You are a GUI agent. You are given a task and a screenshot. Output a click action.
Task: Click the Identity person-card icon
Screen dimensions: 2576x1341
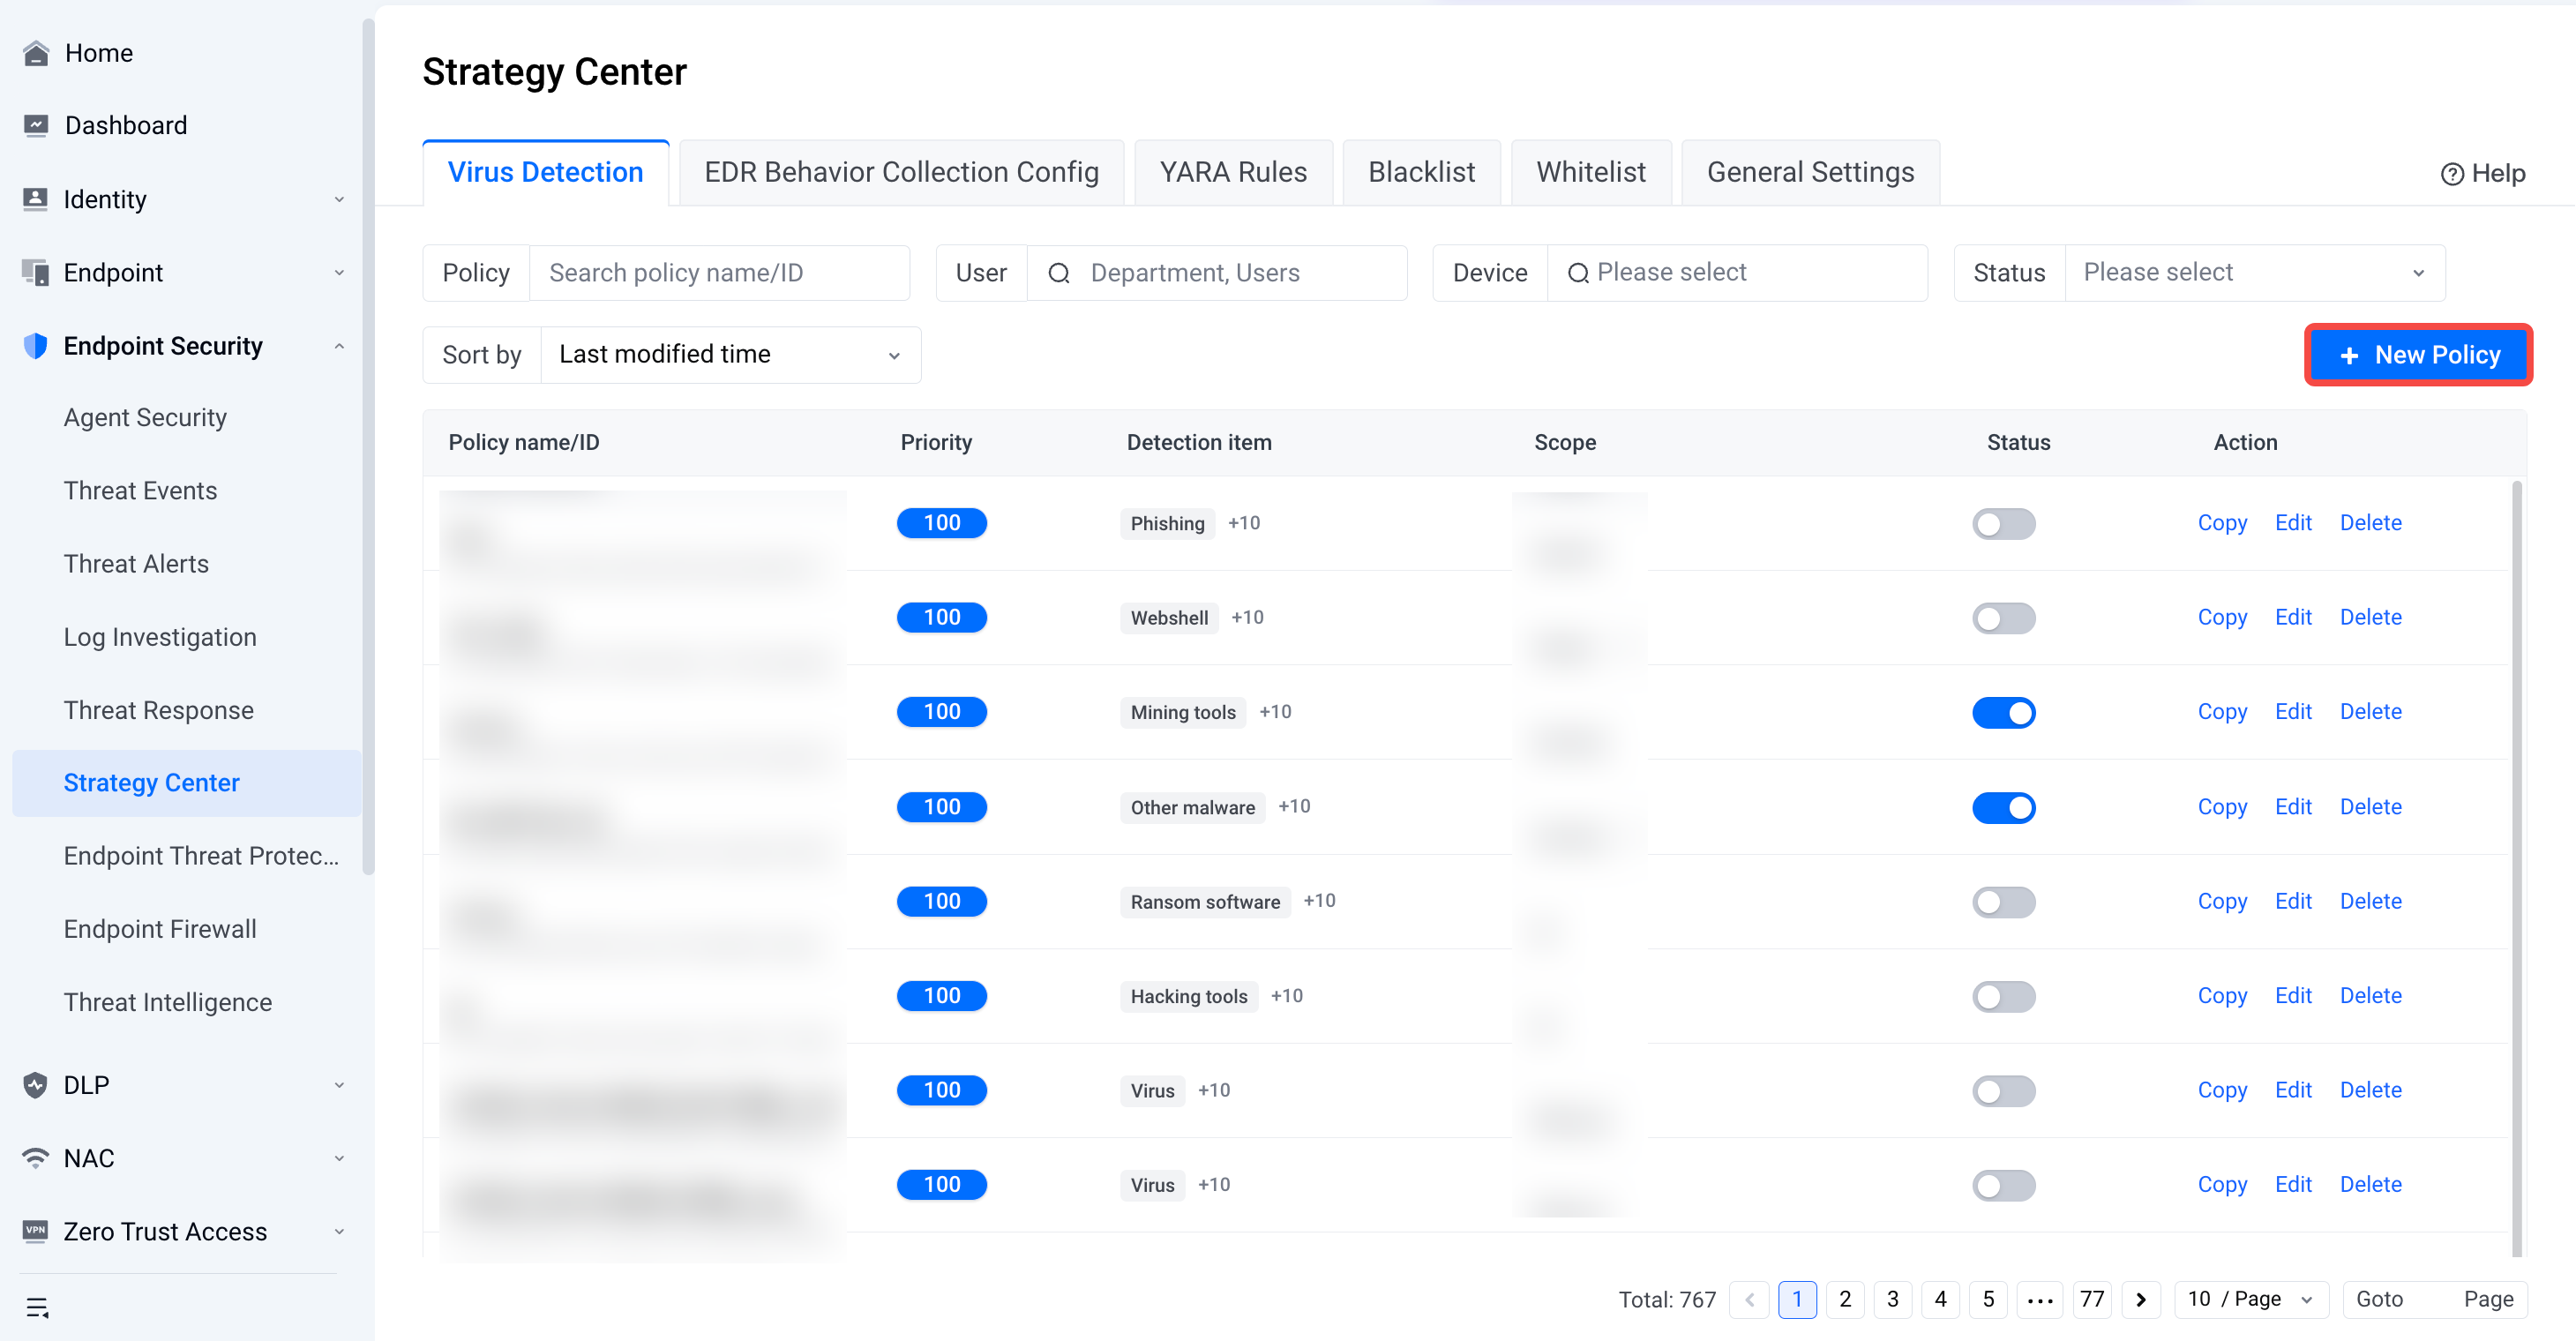tap(35, 199)
